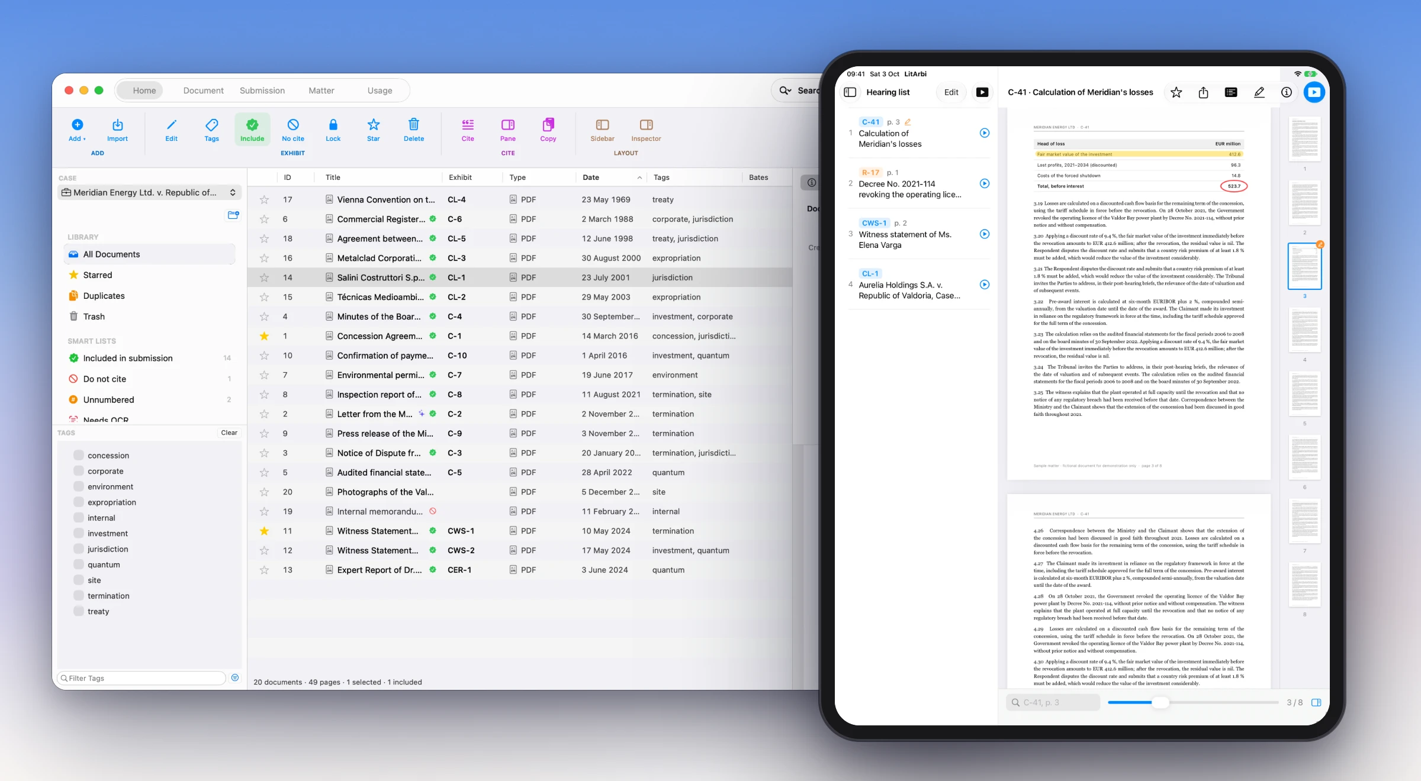1421x781 pixels.
Task: Click Edit in the Hearing list
Action: coord(951,92)
